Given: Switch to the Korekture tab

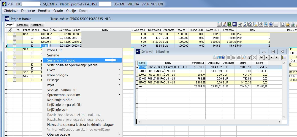Looking at the screenshot, I should coord(22,24).
